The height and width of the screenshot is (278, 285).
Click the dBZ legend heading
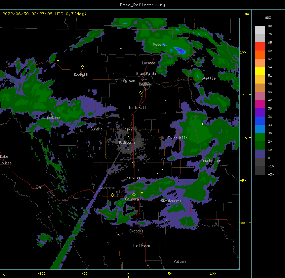268,18
